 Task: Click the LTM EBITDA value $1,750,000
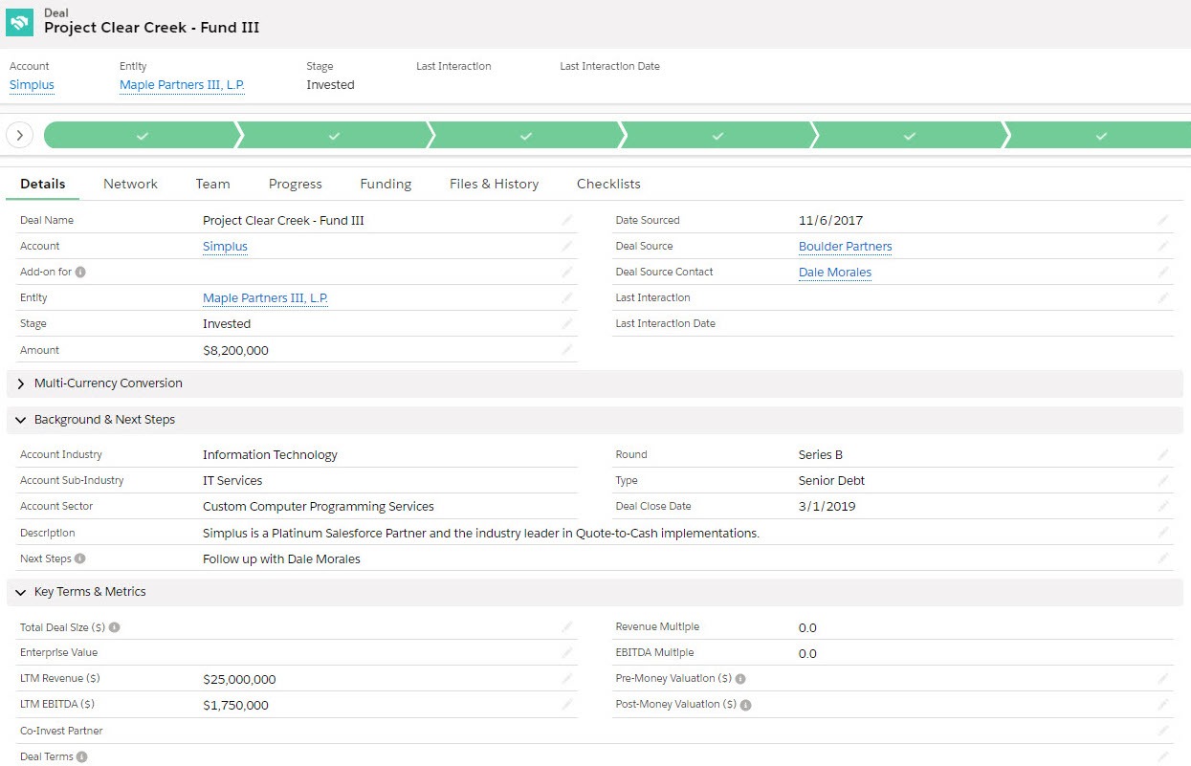235,706
